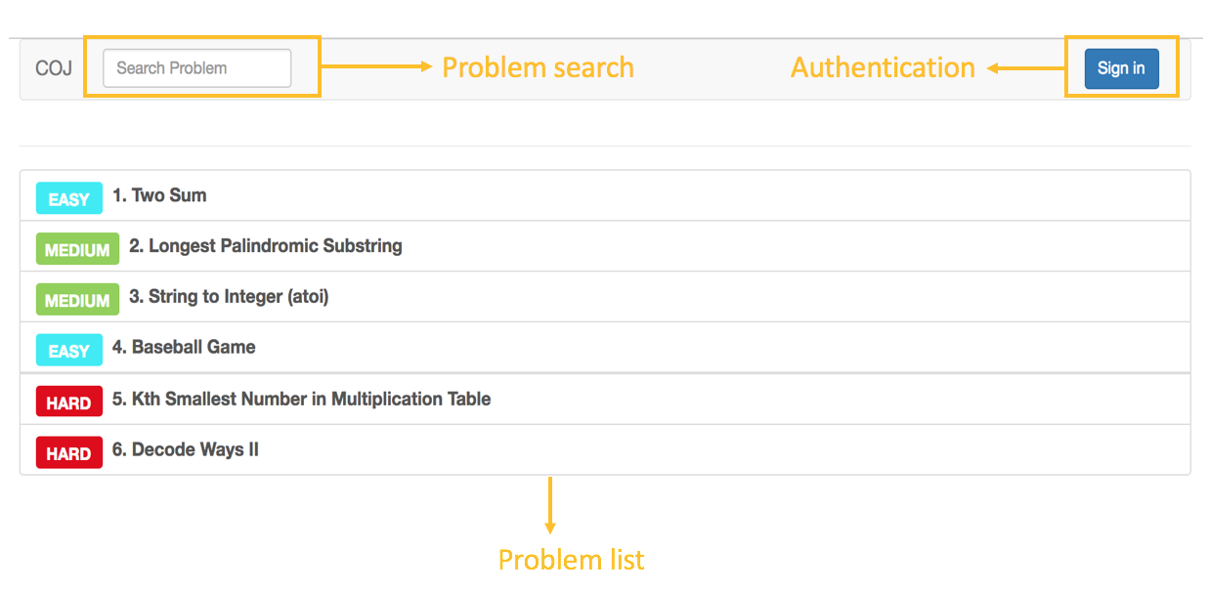Open problem 1, Two Sum
This screenshot has width=1208, height=592.
tap(160, 195)
